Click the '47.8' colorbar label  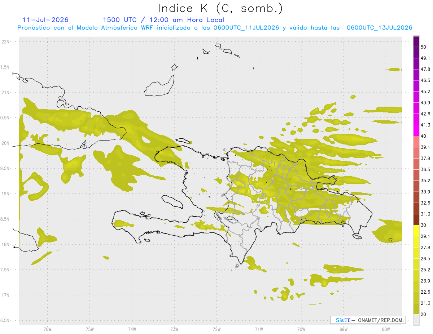pyautogui.click(x=425, y=69)
